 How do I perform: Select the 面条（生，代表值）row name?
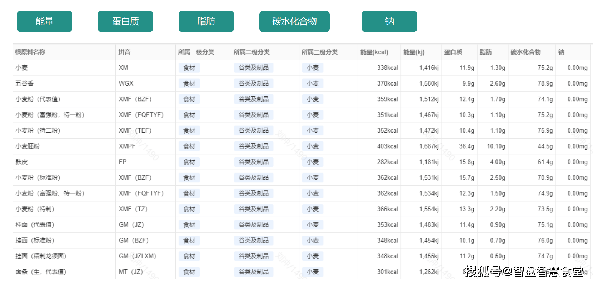click(41, 272)
